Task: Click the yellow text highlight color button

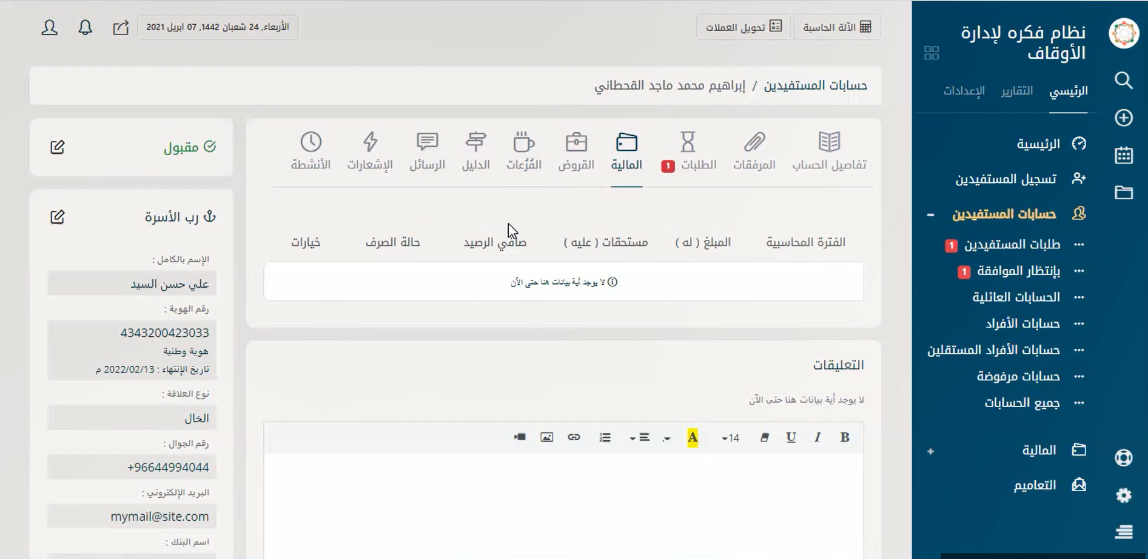Action: coord(693,437)
